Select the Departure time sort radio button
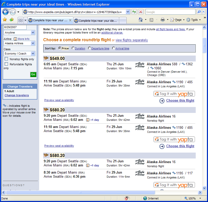 [89, 48]
